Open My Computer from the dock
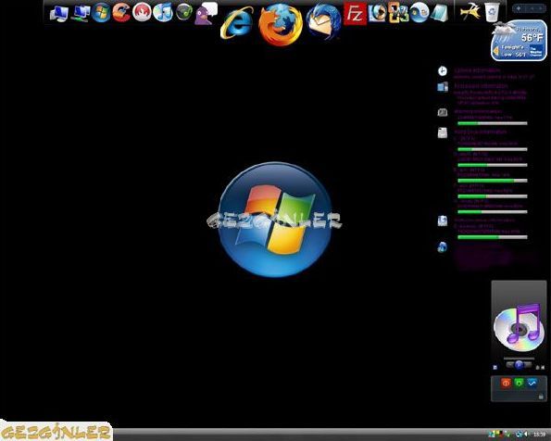551x441 pixels. 59,14
